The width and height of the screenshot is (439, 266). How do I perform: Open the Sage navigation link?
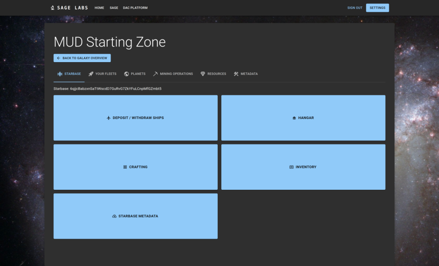[114, 8]
